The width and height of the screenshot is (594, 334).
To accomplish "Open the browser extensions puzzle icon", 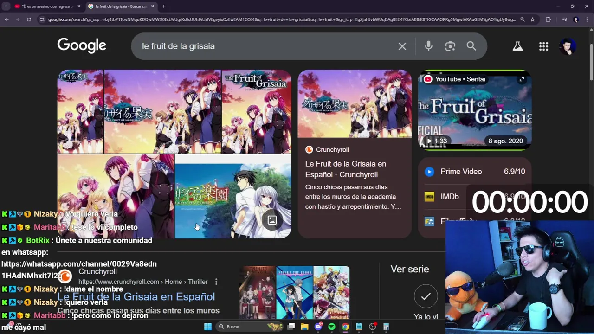I will tap(548, 19).
